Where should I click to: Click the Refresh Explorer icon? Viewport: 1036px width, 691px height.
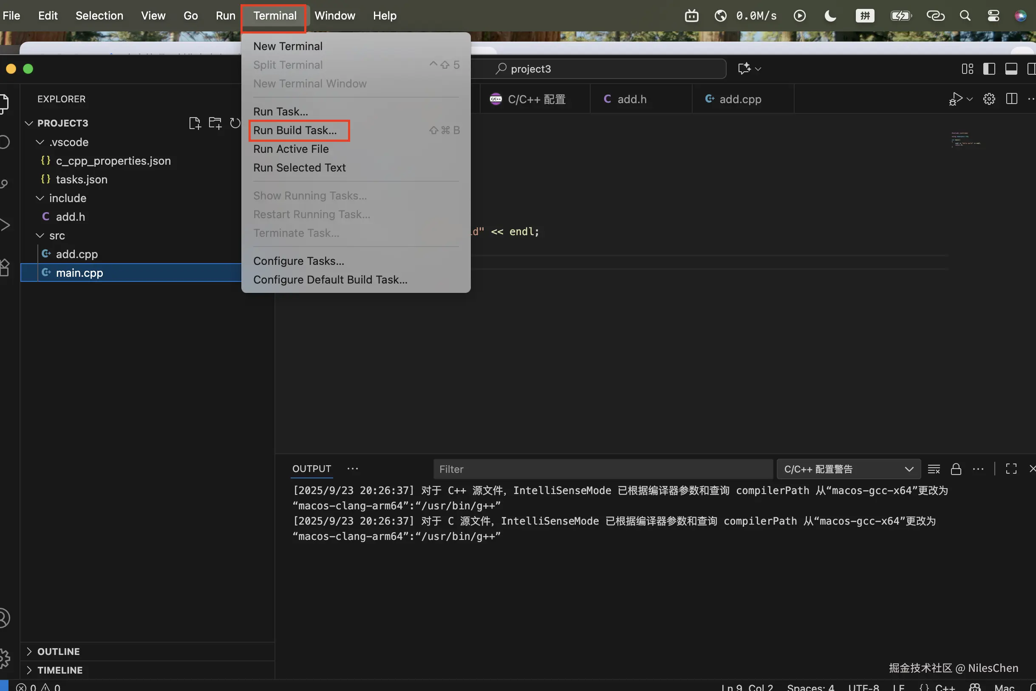point(235,123)
